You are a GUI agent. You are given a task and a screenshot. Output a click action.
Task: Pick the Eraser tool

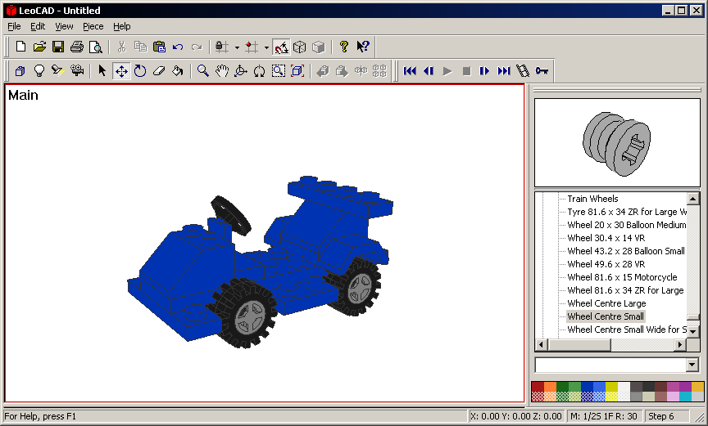coord(159,71)
